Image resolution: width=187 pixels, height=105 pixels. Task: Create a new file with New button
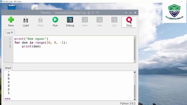click(11, 22)
